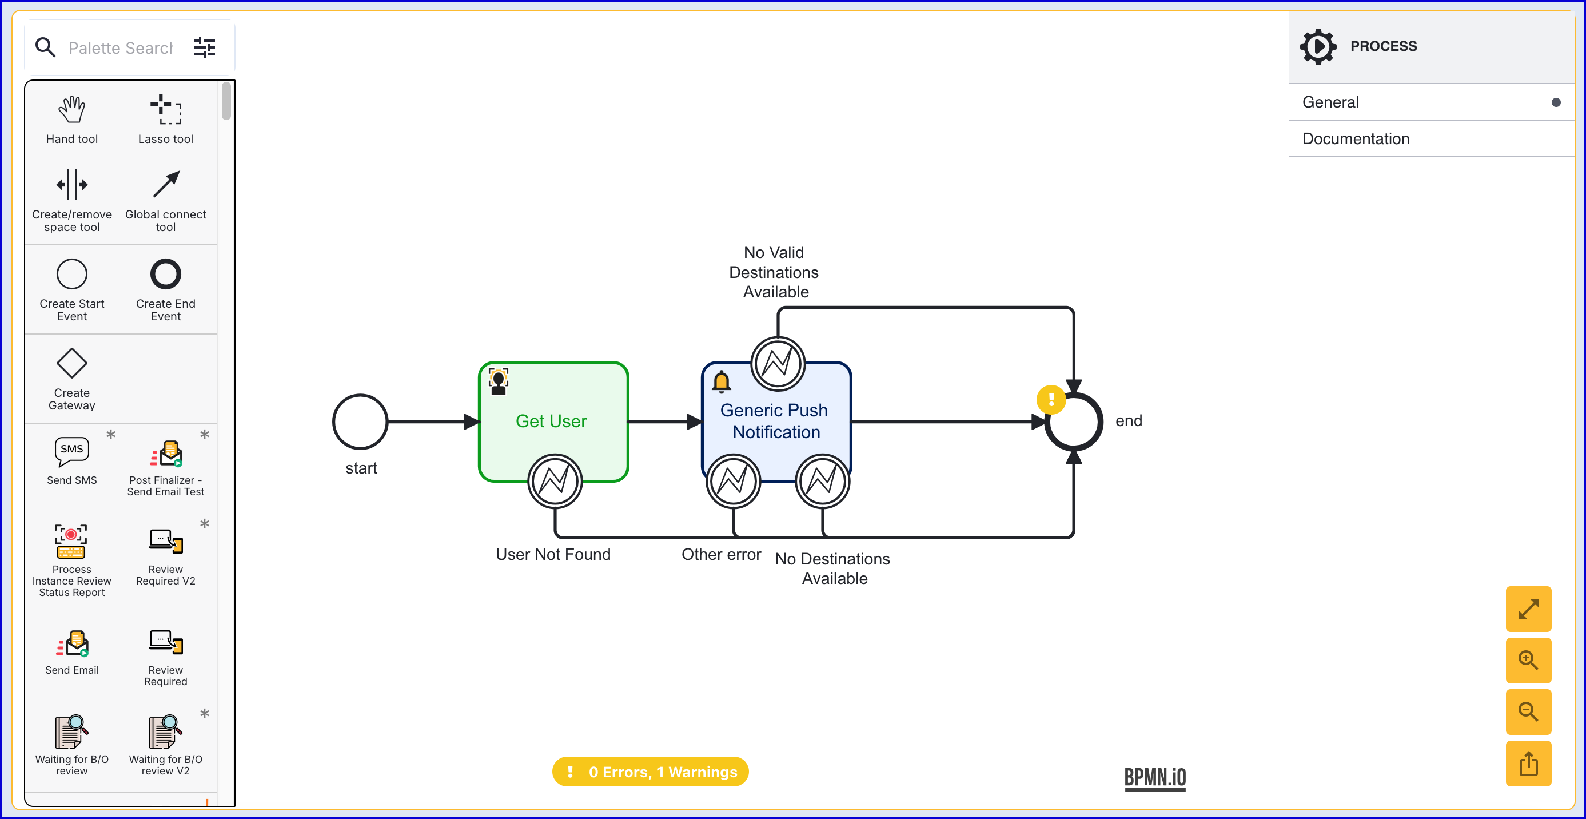This screenshot has height=819, width=1586.
Task: Open the BPMN.iO logo link
Action: [x=1154, y=778]
